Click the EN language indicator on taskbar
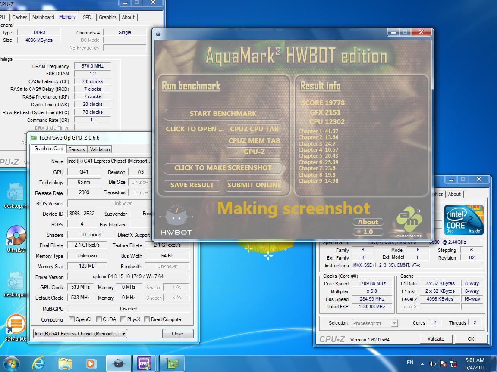The width and height of the screenshot is (497, 372). [x=410, y=363]
